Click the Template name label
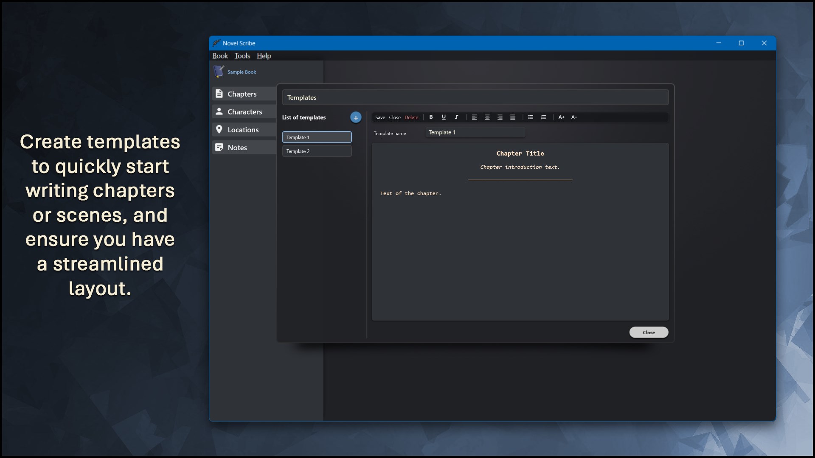 coord(390,133)
